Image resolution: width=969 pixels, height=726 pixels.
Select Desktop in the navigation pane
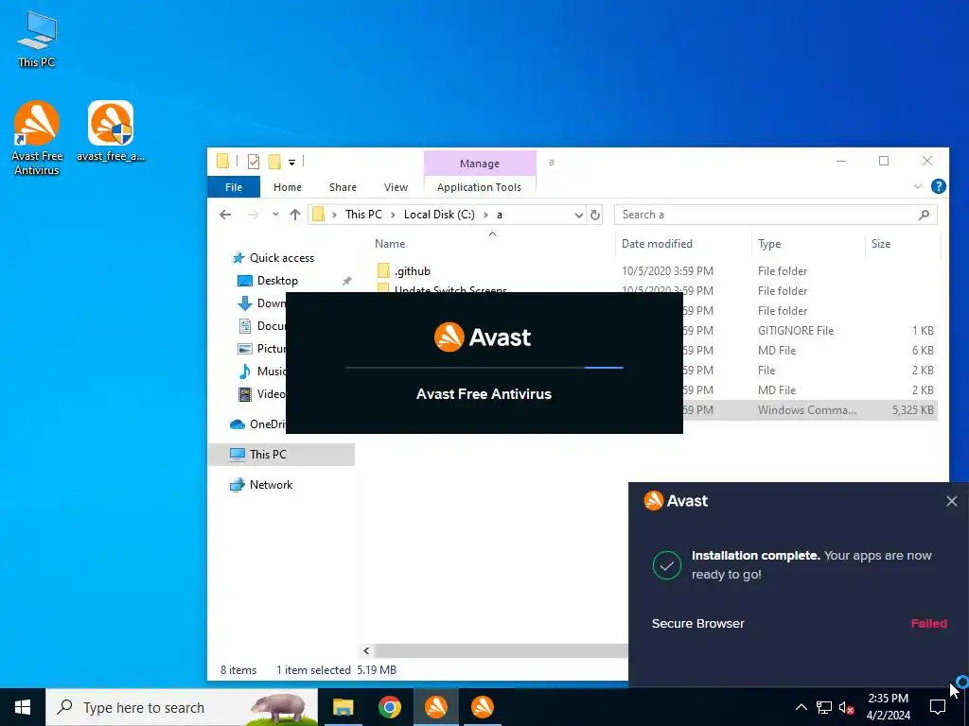coord(277,281)
